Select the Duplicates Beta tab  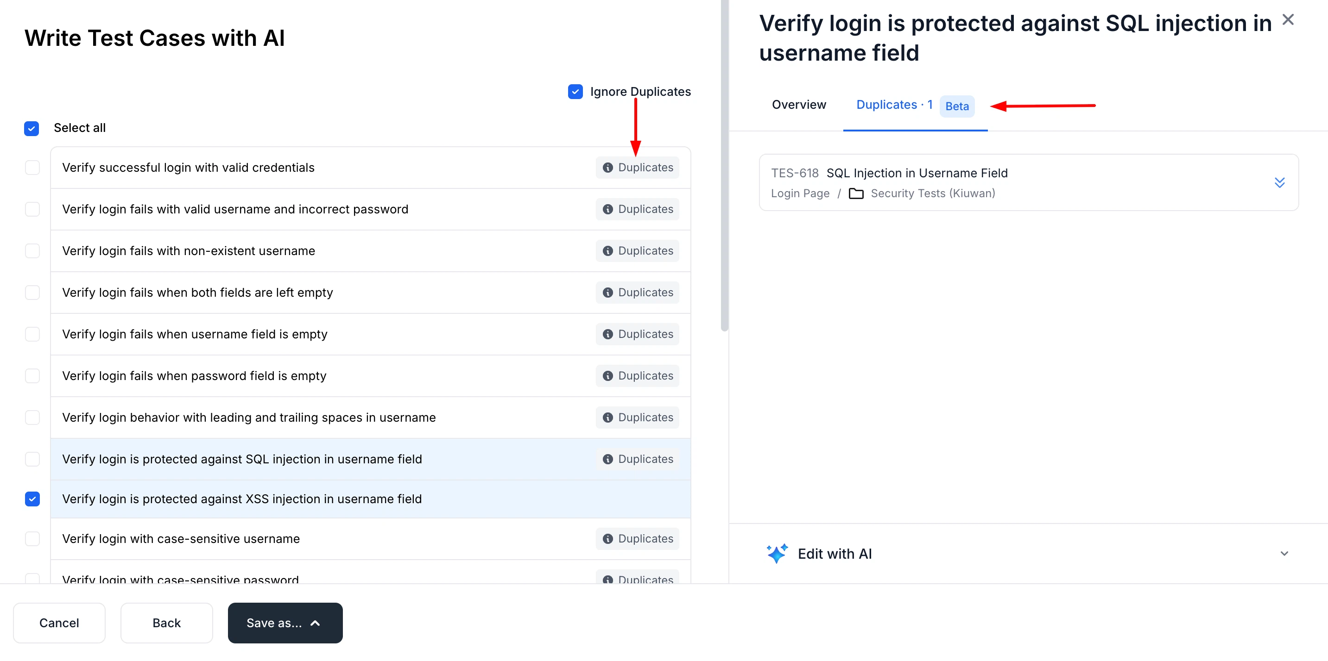[894, 105]
